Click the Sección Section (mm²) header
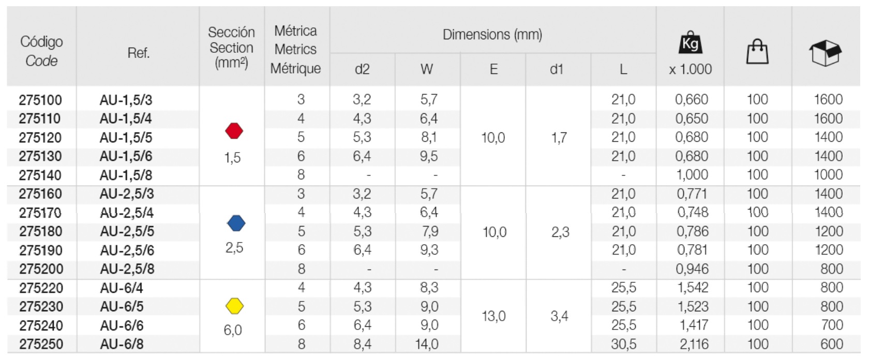Viewport: 869px width, 362px height. [231, 48]
